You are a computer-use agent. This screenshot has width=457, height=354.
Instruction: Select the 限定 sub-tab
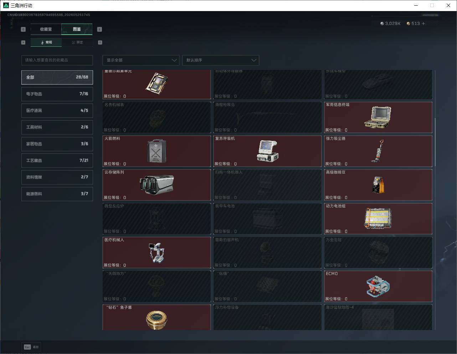(77, 42)
